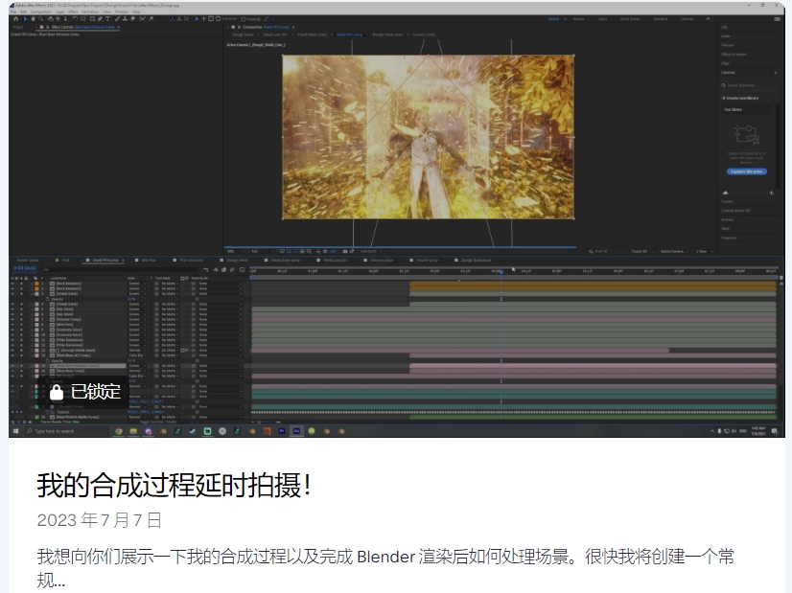Click the timeline zoom slider at bottom
The image size is (792, 593).
268,422
